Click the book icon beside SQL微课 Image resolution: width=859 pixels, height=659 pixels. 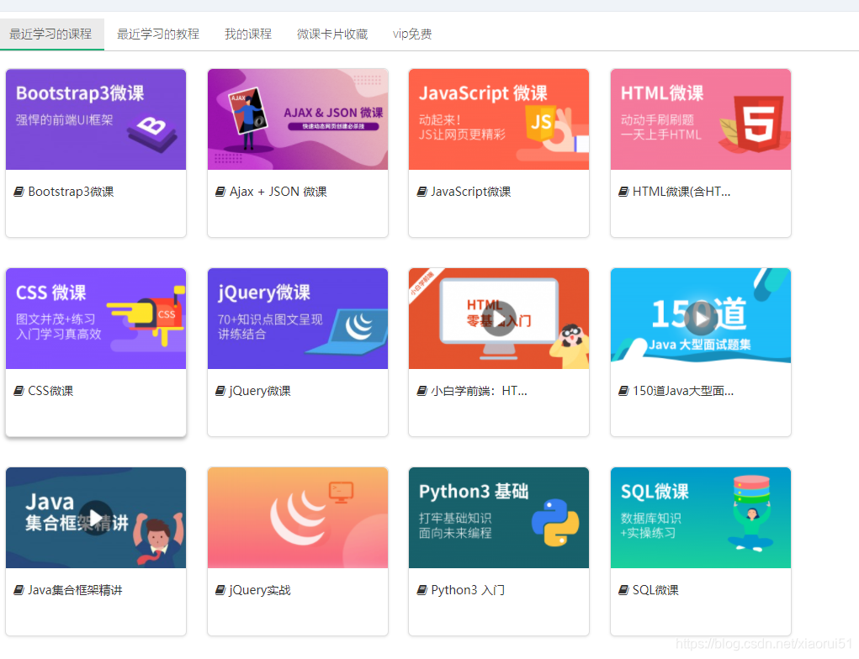pos(623,589)
